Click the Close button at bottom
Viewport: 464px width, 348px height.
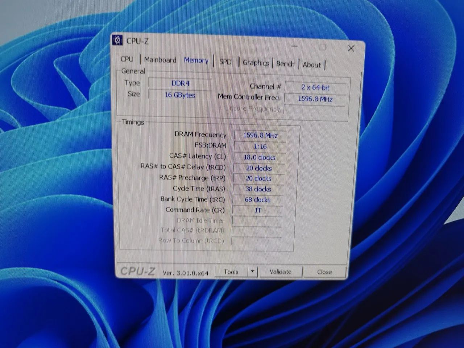click(x=324, y=272)
